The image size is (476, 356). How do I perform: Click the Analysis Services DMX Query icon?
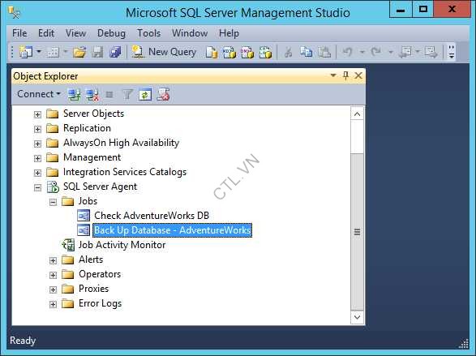[247, 52]
